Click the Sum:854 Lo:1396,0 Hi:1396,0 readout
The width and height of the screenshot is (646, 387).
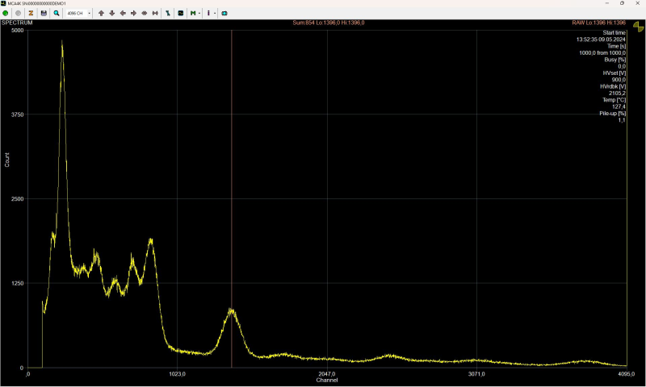coord(329,23)
